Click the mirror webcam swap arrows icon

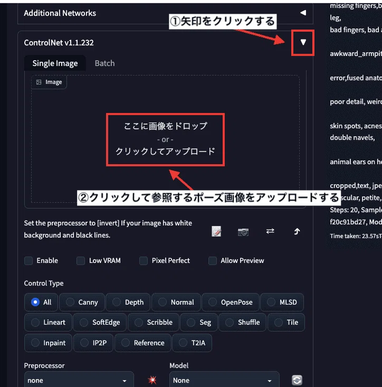pos(270,231)
